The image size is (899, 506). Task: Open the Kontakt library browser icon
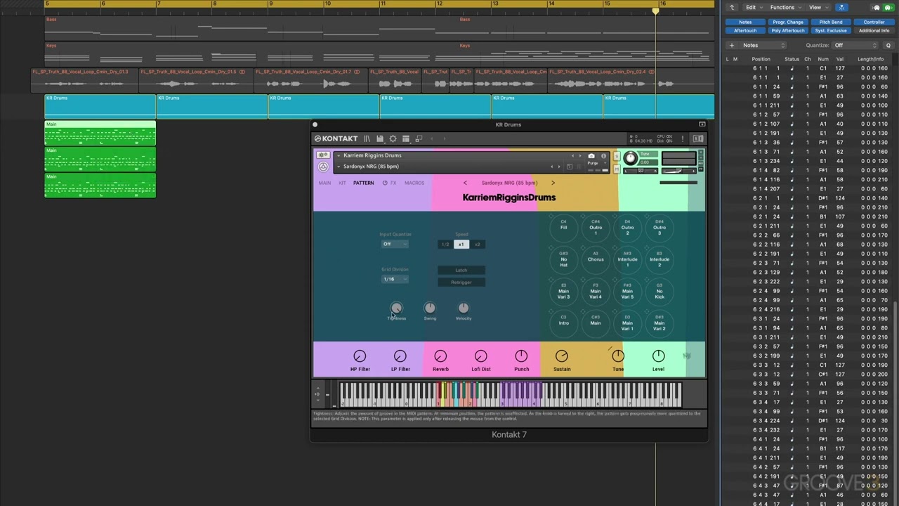click(x=367, y=138)
